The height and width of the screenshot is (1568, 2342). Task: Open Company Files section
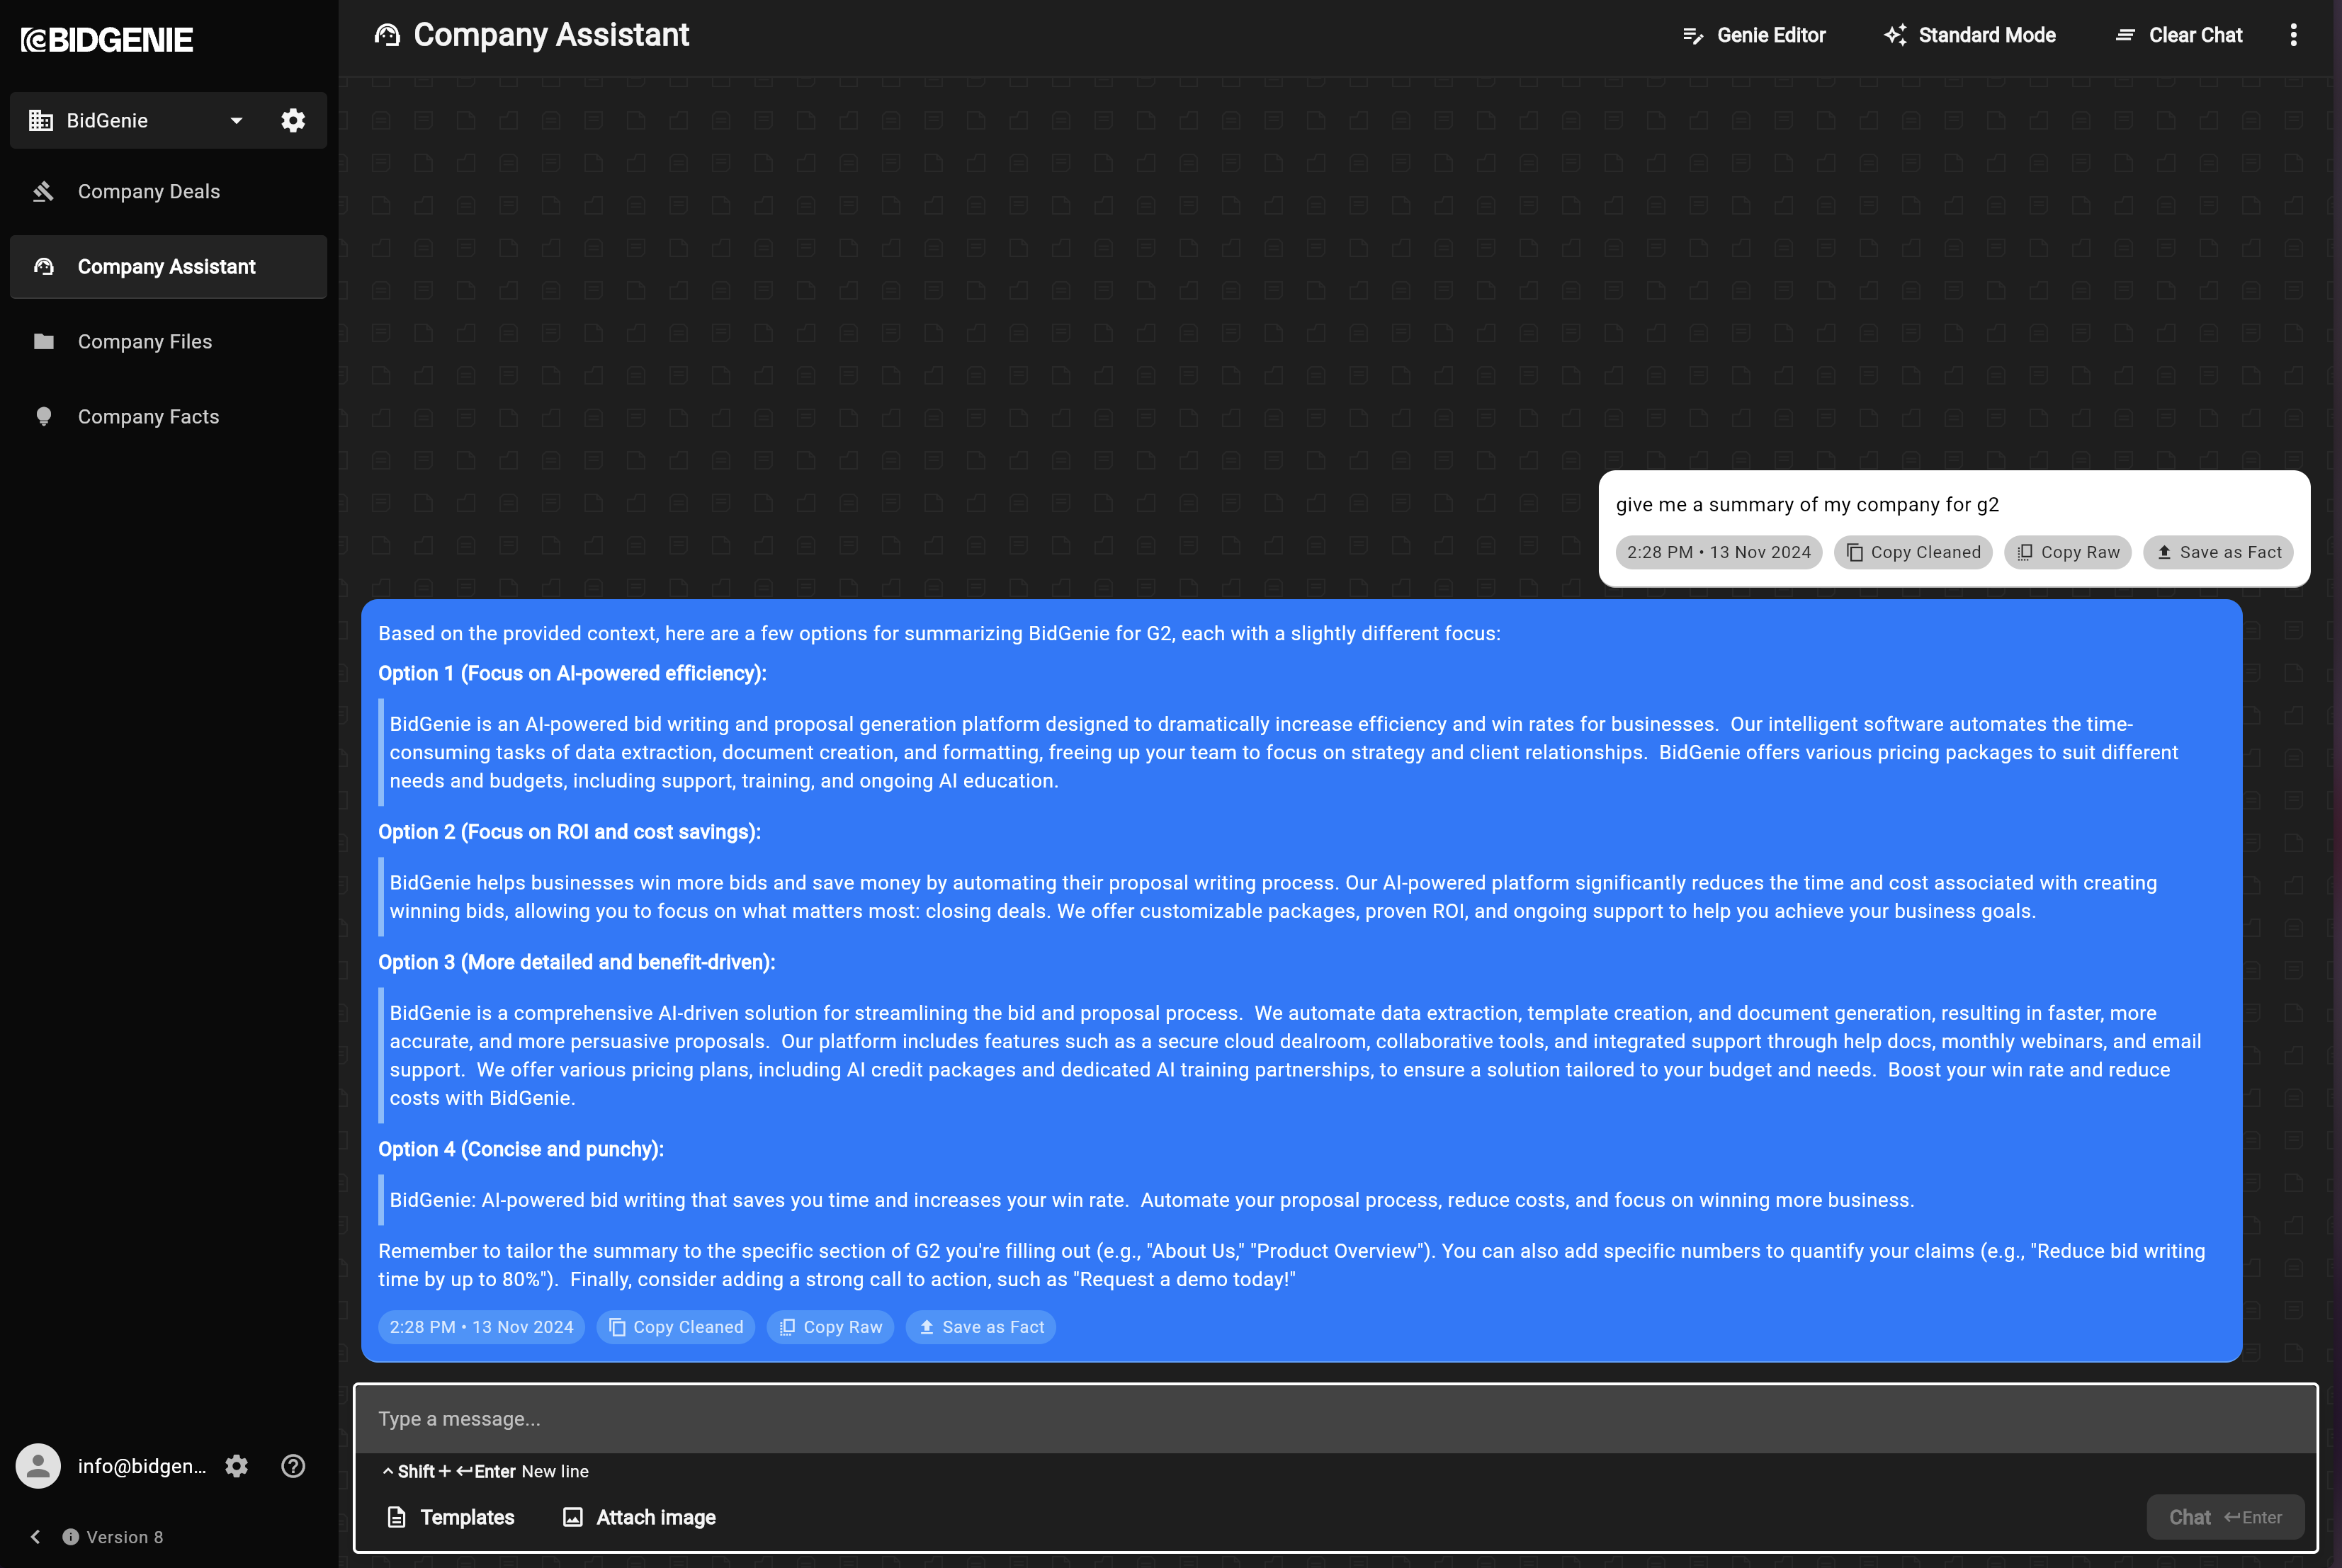[145, 342]
